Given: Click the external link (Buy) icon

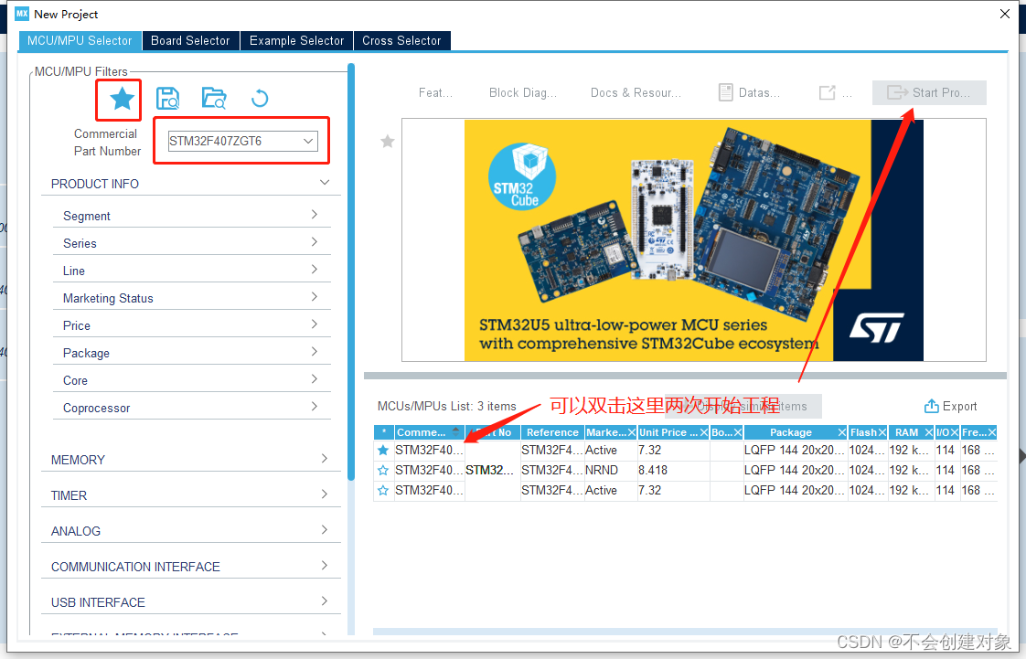Looking at the screenshot, I should pos(827,93).
